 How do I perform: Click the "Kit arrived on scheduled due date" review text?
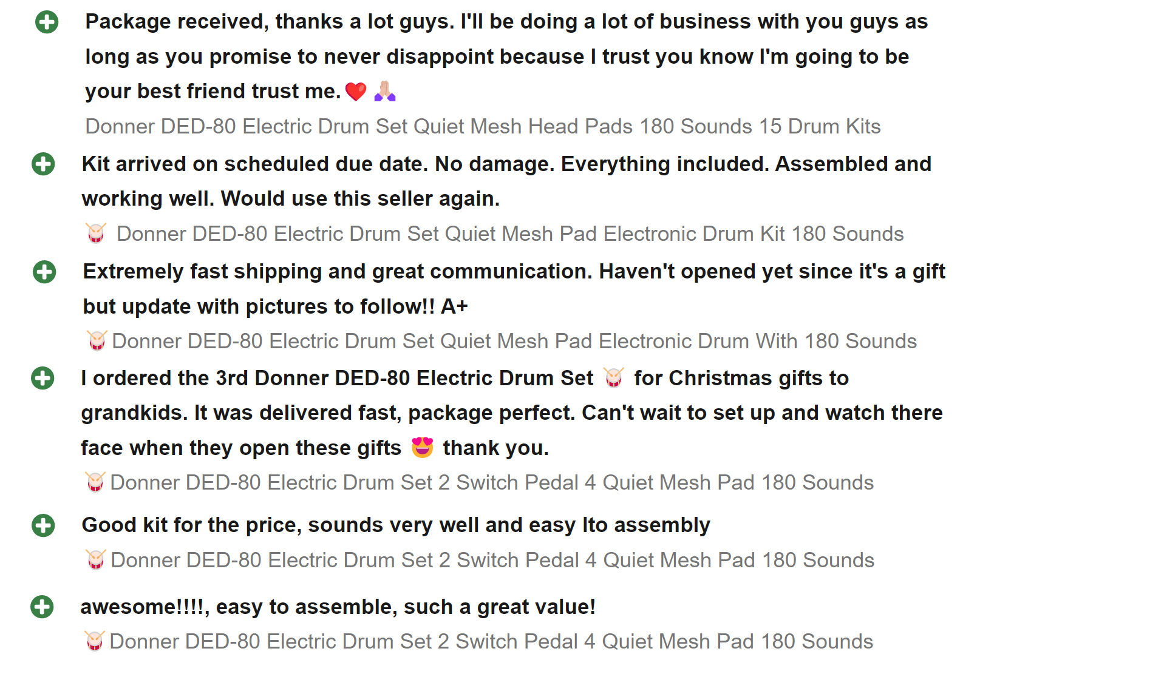[506, 181]
